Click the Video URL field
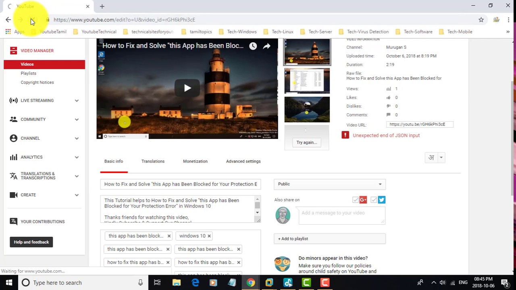Viewport: 516px width, 290px height. coord(420,124)
